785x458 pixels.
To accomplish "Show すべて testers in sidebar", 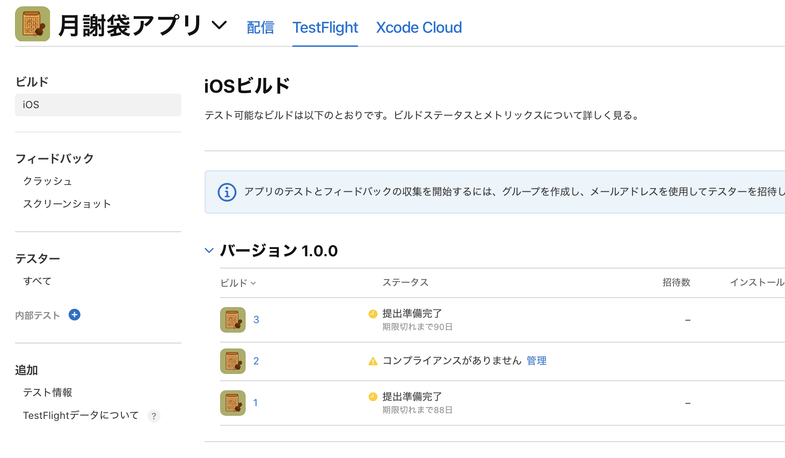I will click(37, 281).
